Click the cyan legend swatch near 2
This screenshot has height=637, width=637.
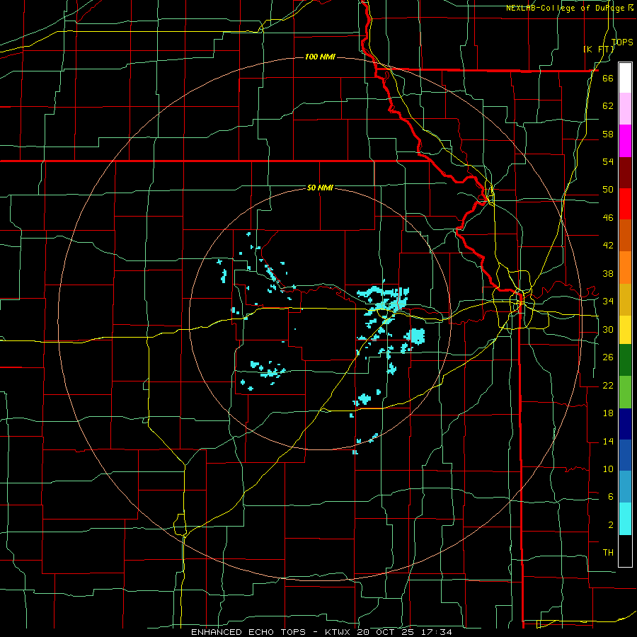[x=625, y=519]
